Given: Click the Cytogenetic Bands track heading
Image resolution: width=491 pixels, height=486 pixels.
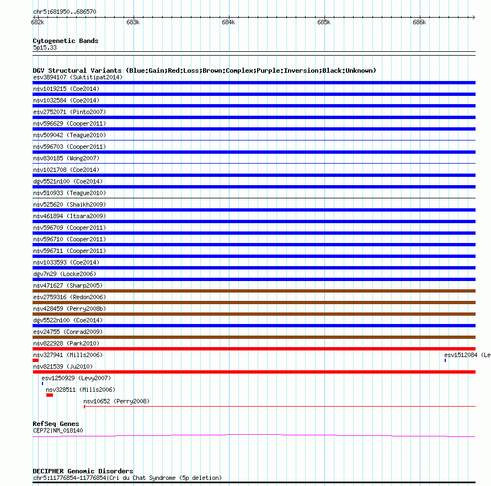Looking at the screenshot, I should click(66, 41).
